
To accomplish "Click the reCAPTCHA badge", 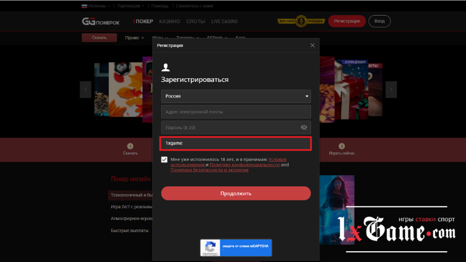I will coord(236,248).
